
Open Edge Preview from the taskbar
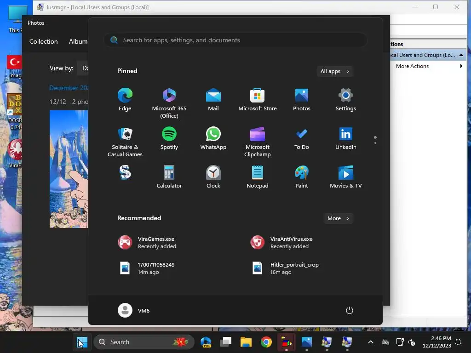pos(206,342)
